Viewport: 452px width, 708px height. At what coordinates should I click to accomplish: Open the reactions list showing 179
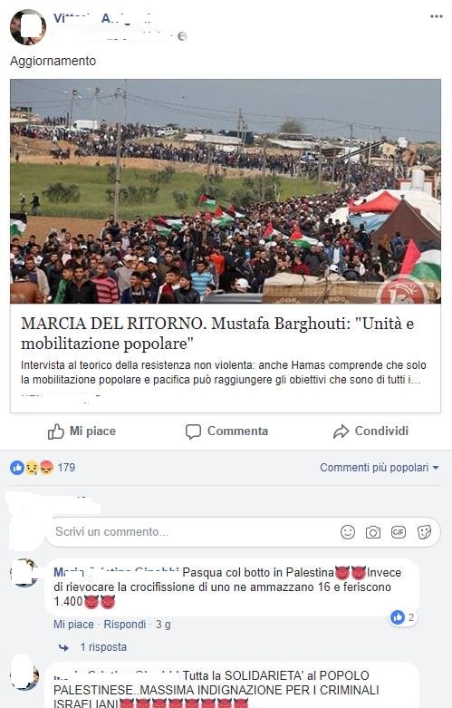[x=43, y=468]
